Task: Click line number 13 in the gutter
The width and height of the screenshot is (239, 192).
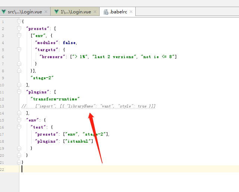Action: pyautogui.click(x=2, y=106)
